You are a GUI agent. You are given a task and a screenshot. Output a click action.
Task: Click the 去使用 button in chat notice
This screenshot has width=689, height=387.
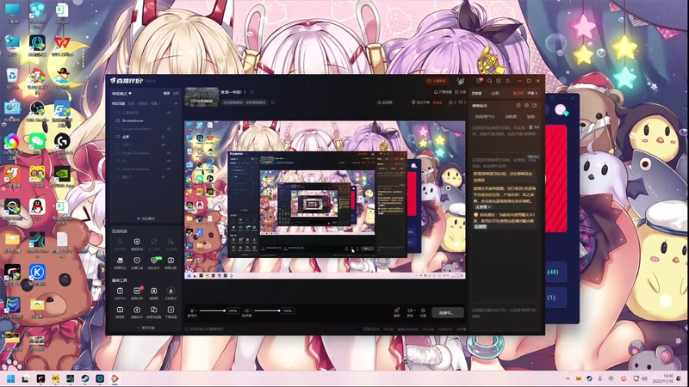[481, 227]
